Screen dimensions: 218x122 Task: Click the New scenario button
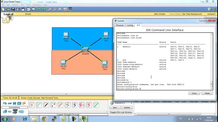tap(115, 107)
